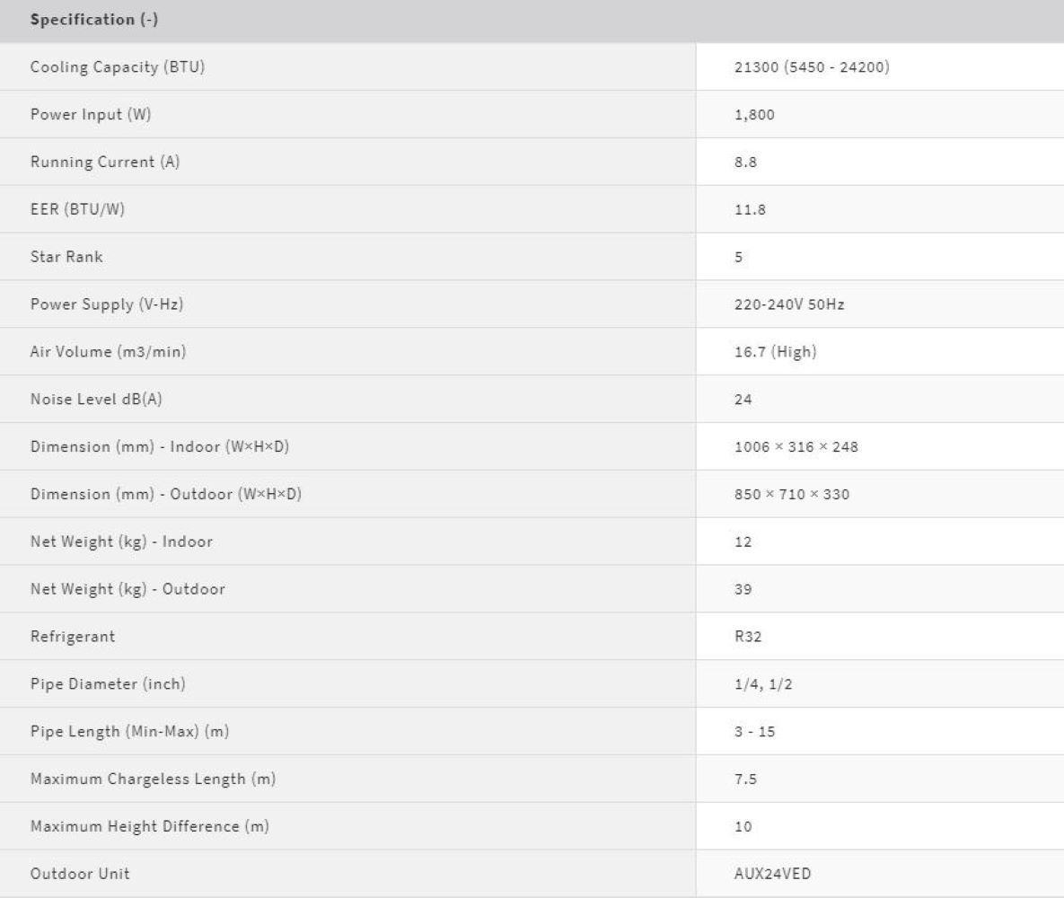Click the Air Volume (m3/min) label
Screen dimensions: 1064x898
tap(109, 352)
